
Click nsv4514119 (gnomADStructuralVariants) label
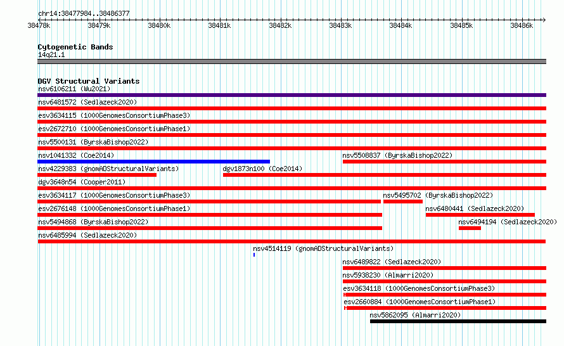(323, 248)
